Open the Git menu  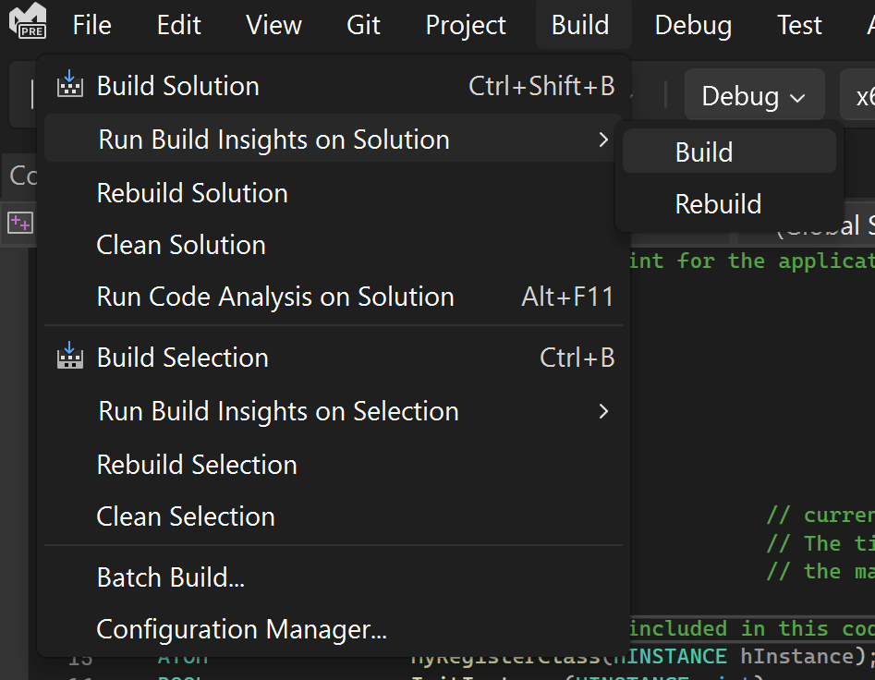pos(363,25)
